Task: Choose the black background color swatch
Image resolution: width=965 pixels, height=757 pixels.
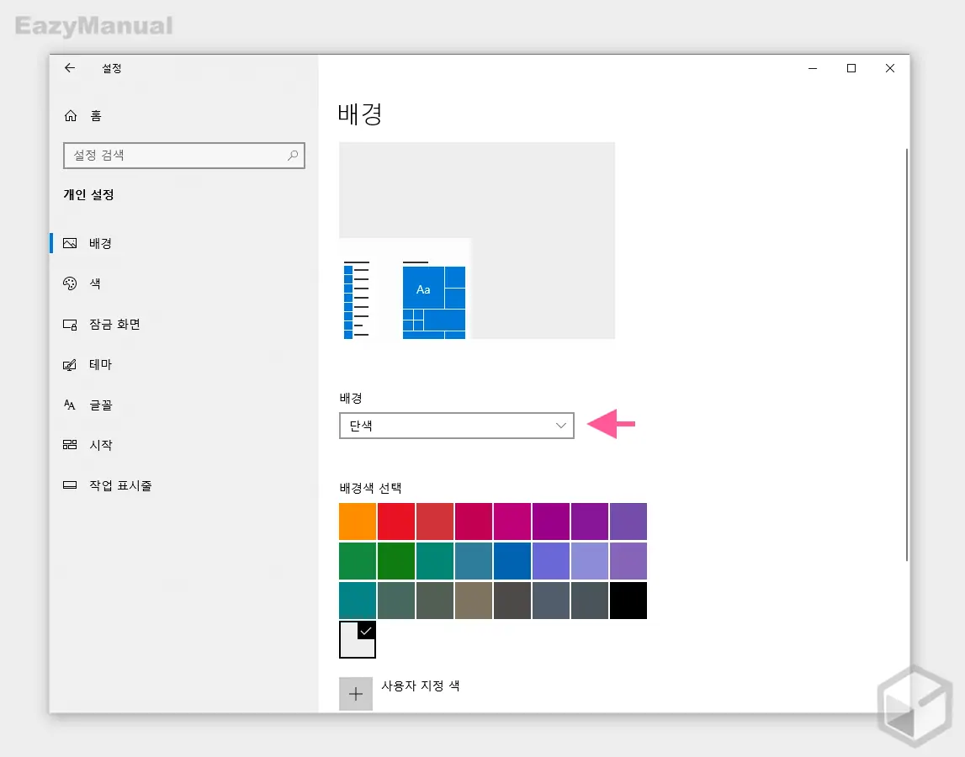Action: (628, 601)
